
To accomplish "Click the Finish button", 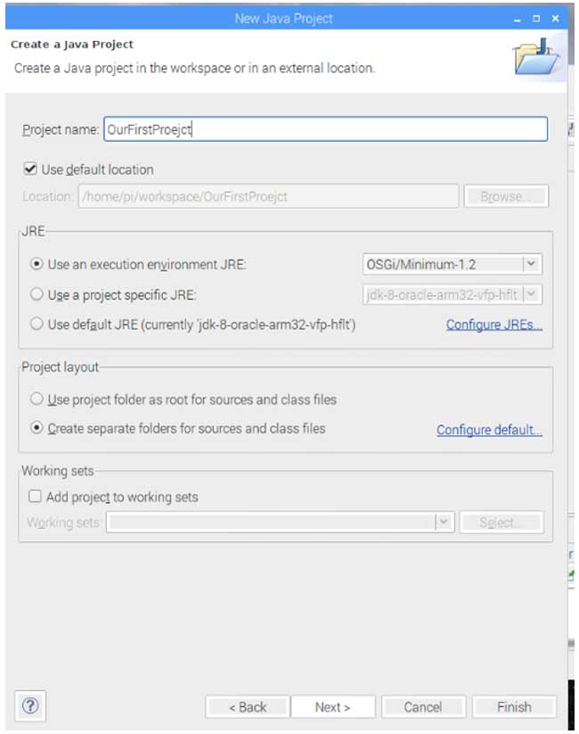I will (x=514, y=707).
